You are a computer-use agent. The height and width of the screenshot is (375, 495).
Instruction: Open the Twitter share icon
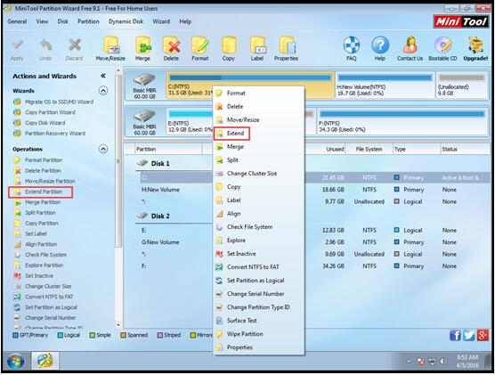click(469, 335)
